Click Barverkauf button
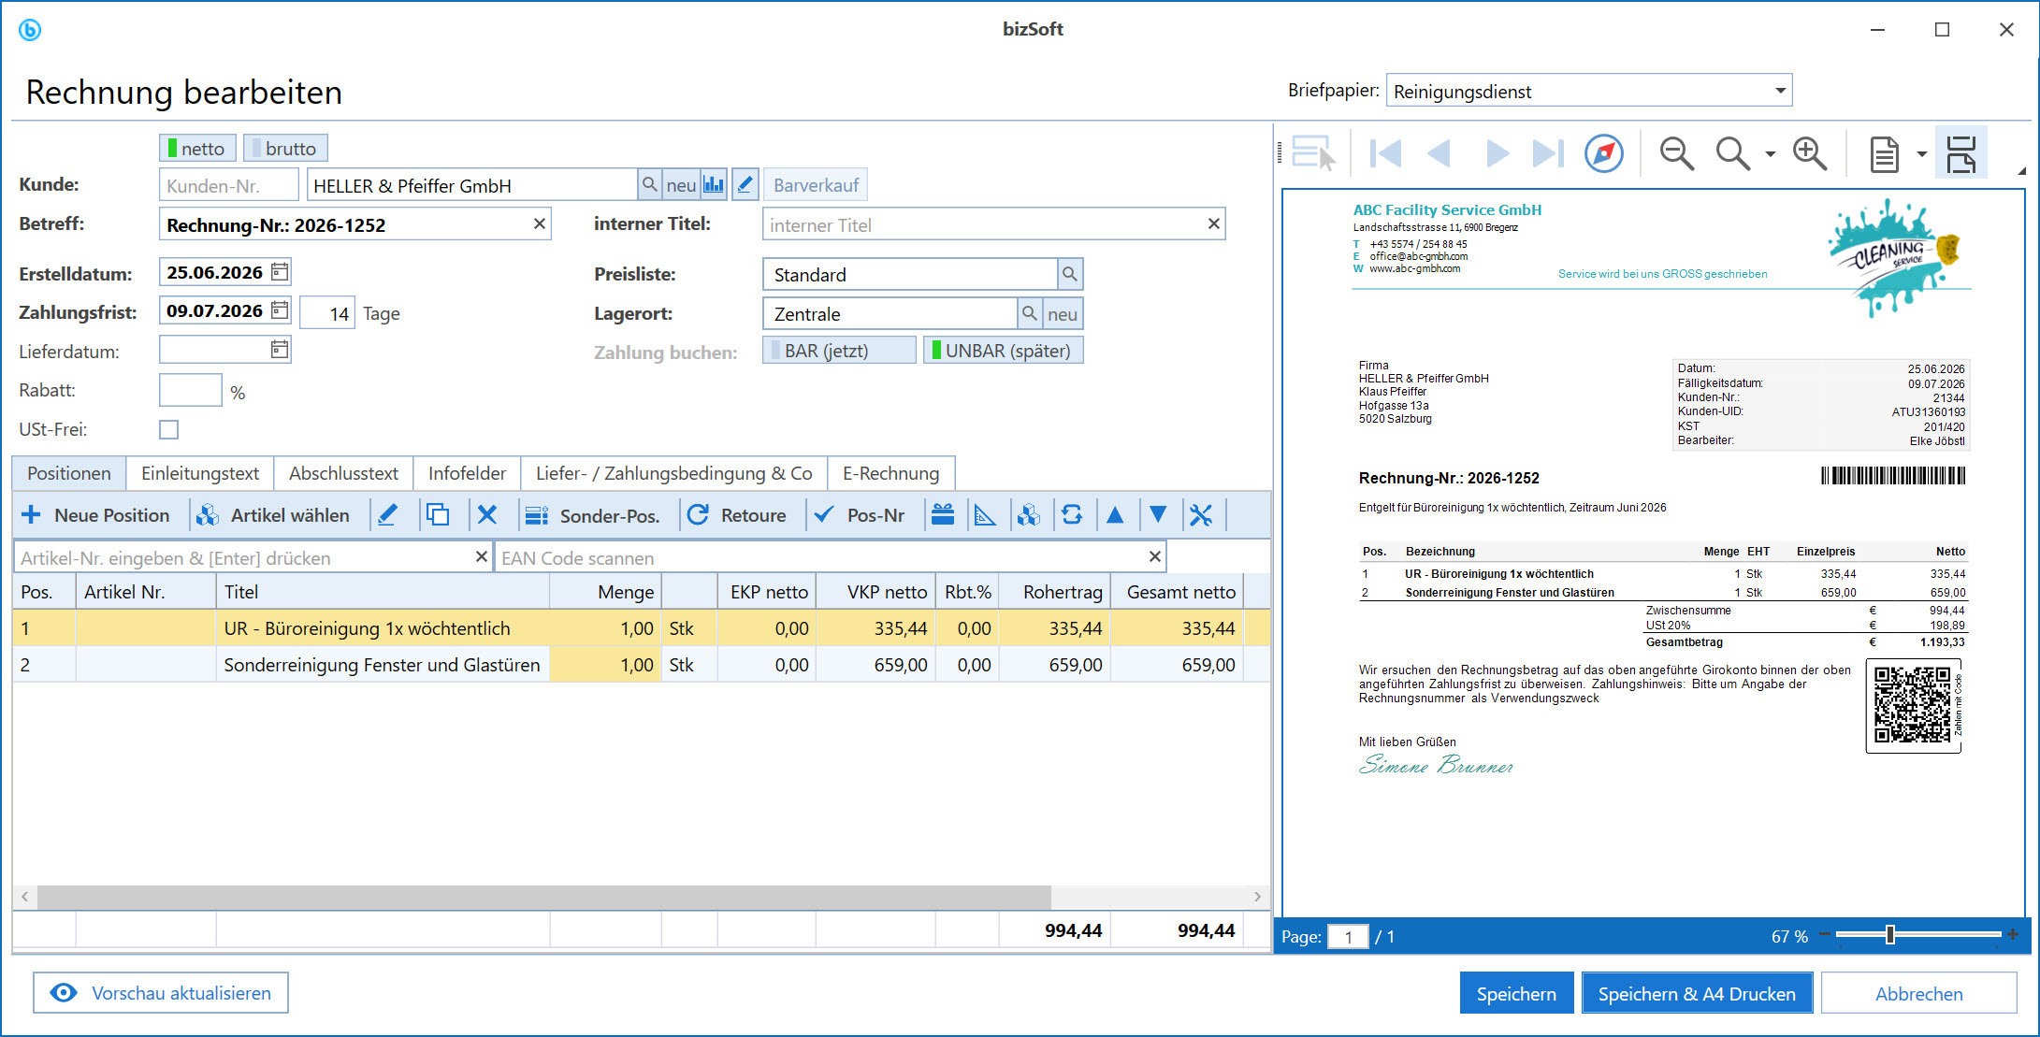 (x=816, y=185)
